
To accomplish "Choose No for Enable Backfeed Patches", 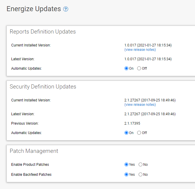I will (x=141, y=174).
